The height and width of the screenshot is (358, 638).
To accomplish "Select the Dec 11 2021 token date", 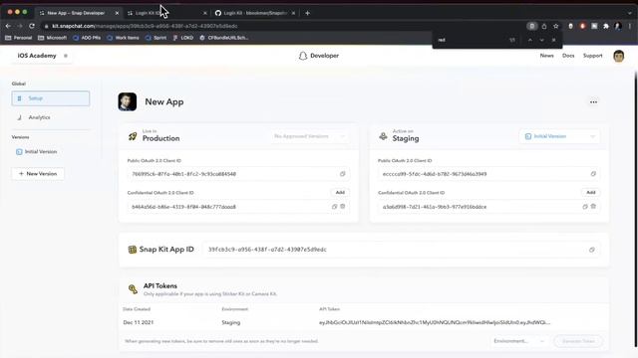I will coord(139,322).
